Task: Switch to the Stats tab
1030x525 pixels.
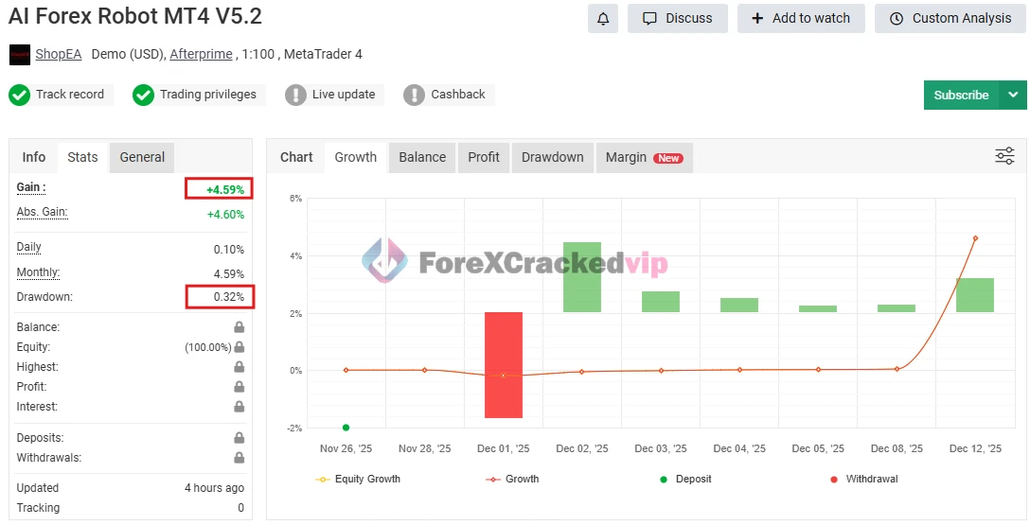Action: 82,157
